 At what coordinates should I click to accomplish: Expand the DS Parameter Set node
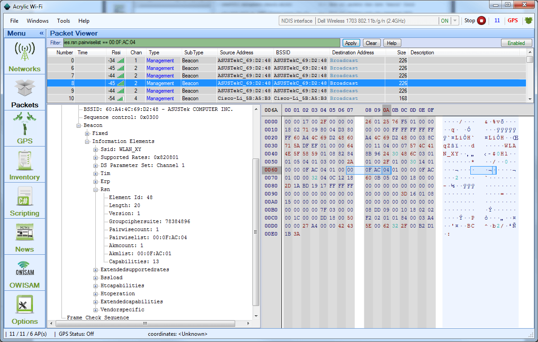pyautogui.click(x=96, y=166)
